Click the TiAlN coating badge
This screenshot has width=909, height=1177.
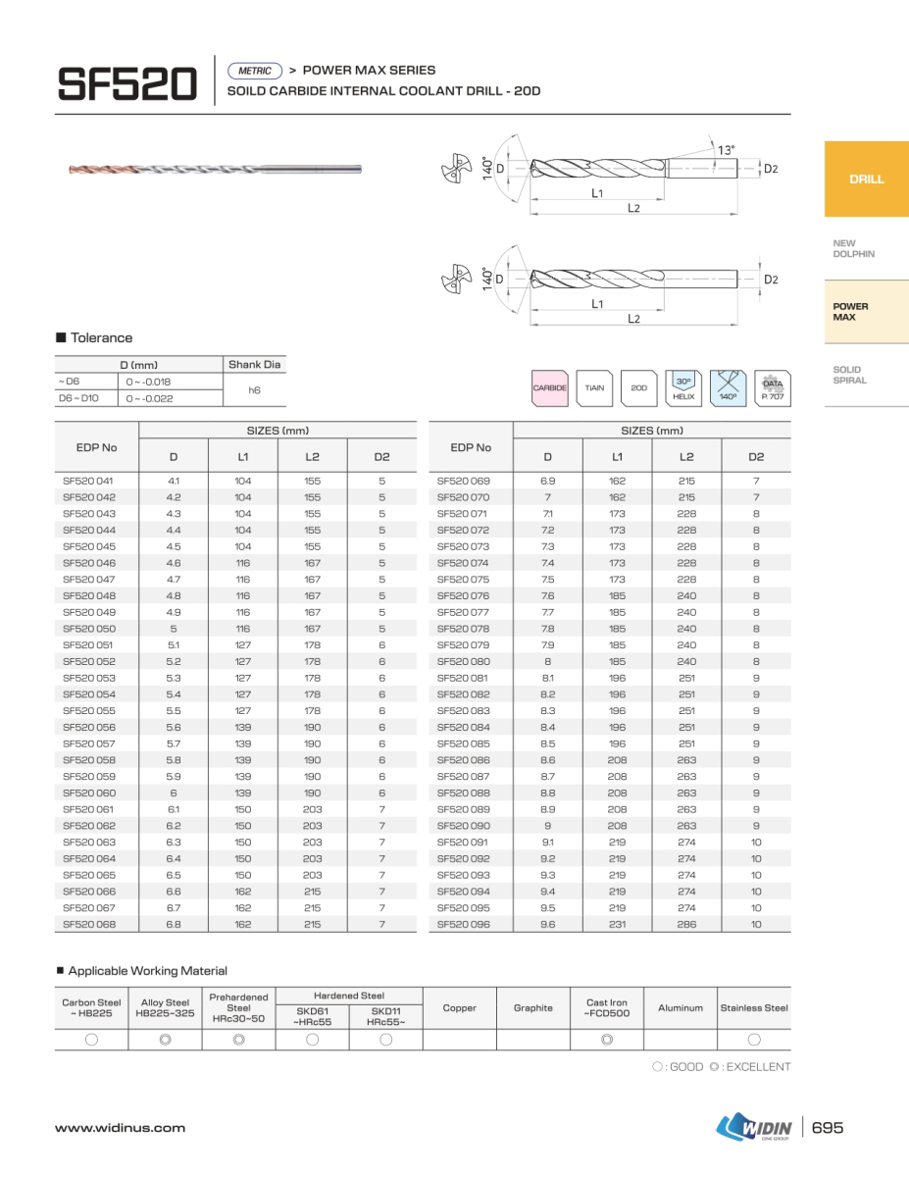point(594,388)
